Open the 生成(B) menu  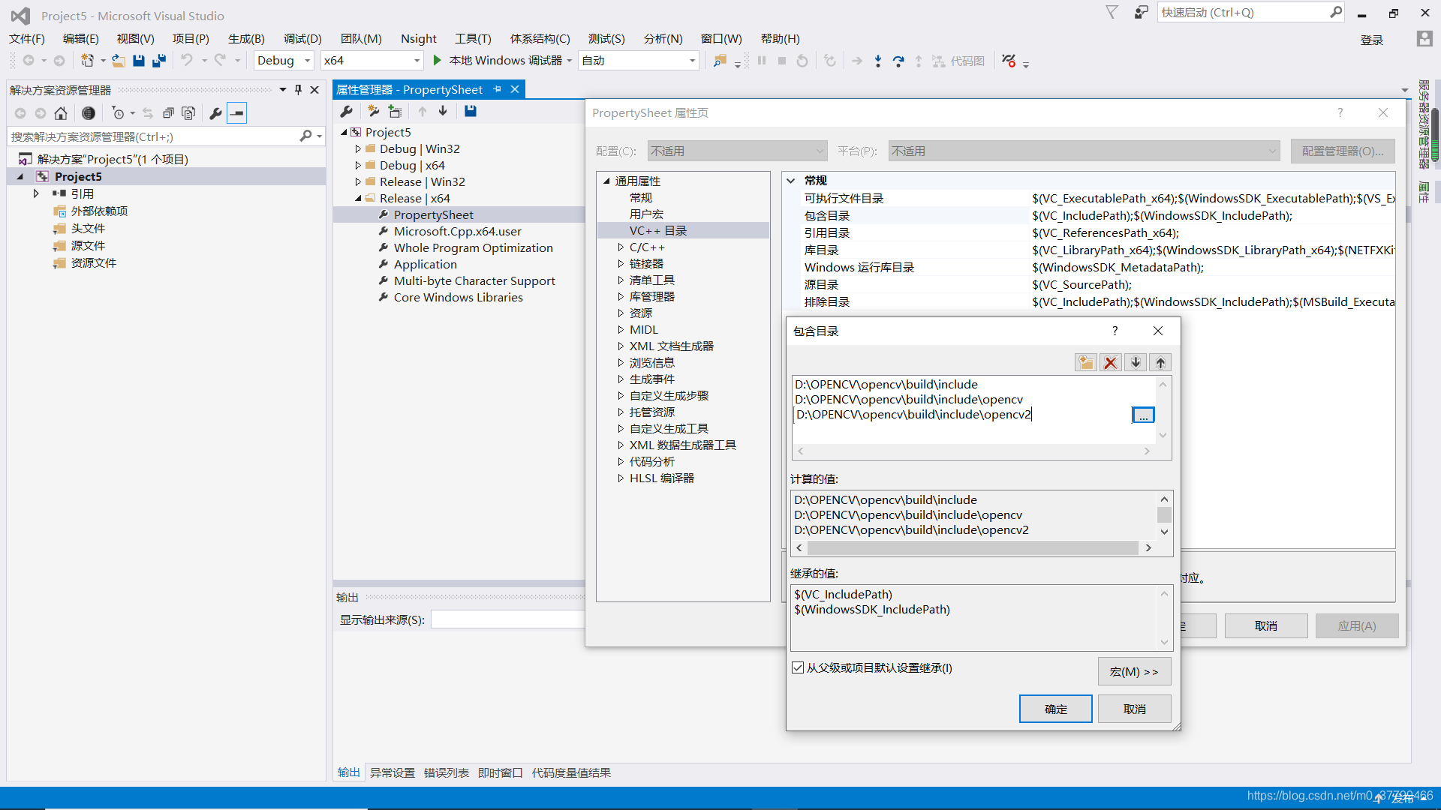[x=246, y=39]
